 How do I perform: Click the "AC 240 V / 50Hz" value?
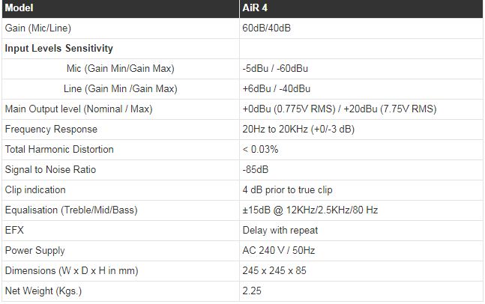(277, 251)
